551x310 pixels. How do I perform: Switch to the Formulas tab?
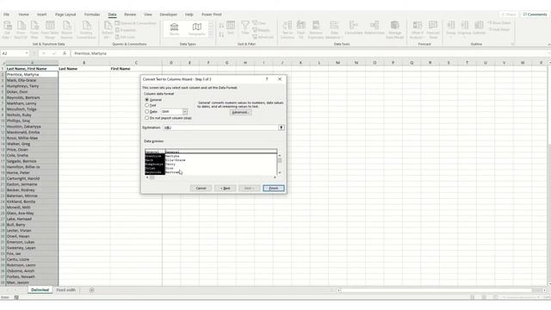92,15
